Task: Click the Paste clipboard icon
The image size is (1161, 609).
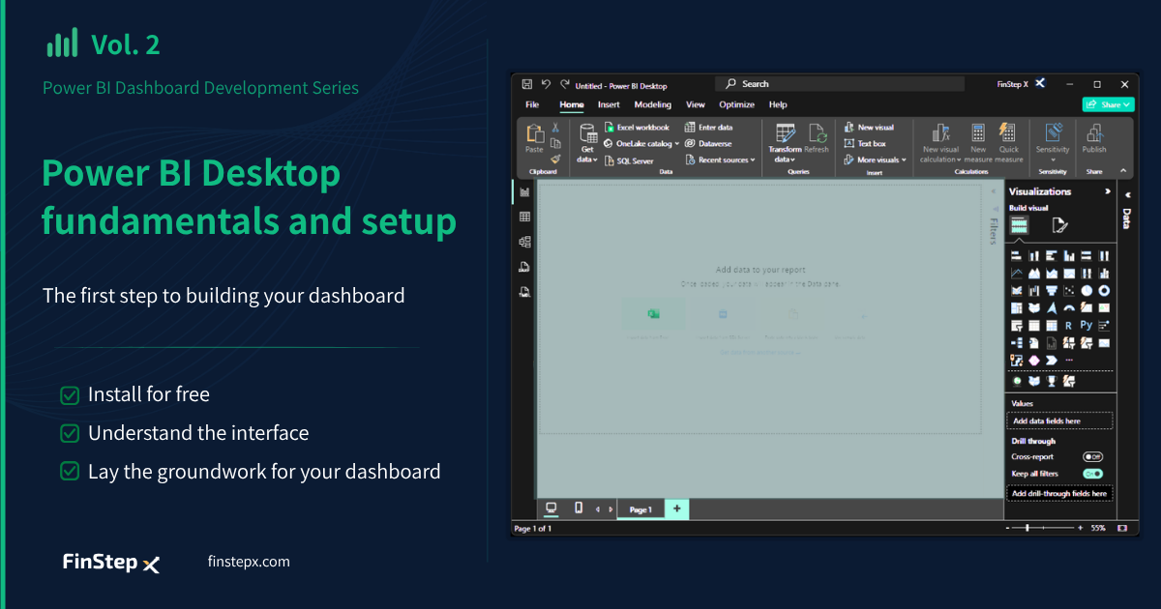Action: (534, 134)
